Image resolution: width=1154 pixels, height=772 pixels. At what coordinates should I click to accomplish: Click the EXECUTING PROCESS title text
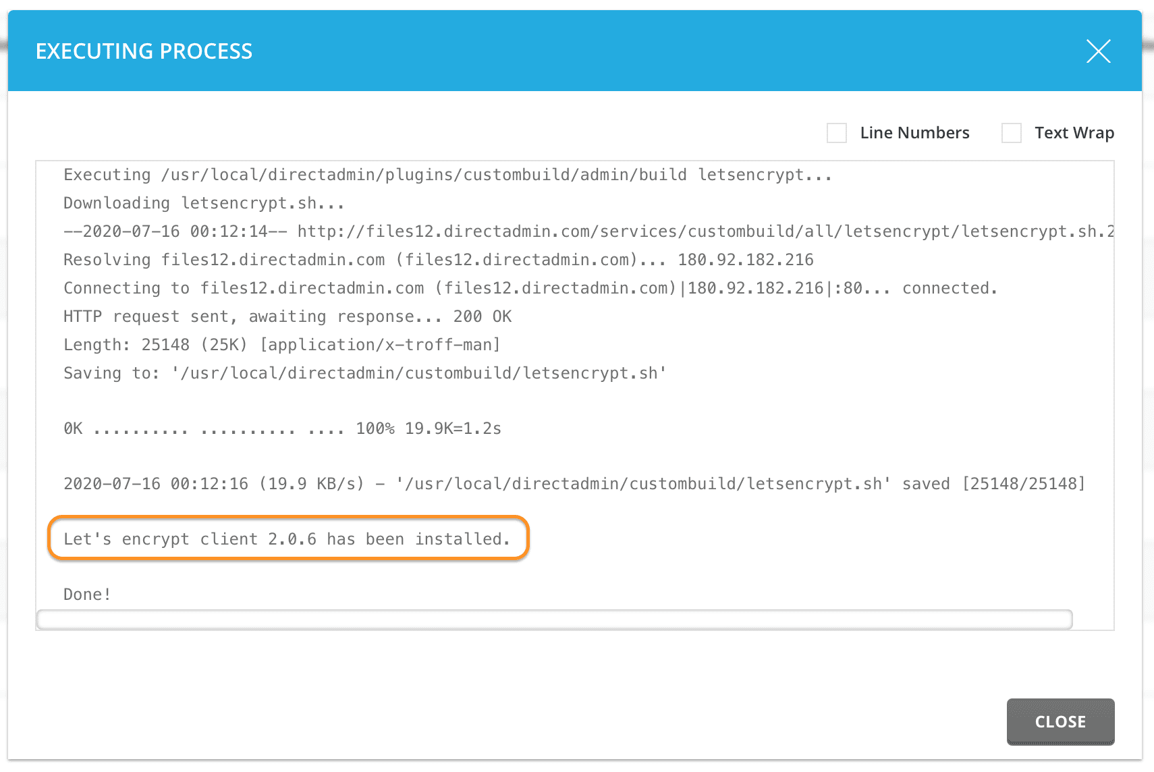[144, 51]
